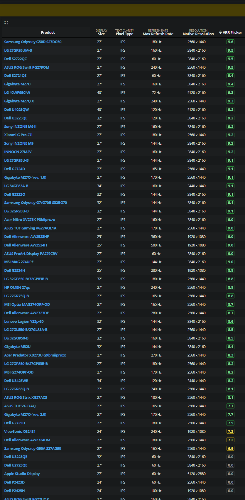Open the Gigabyte M27Q X link
The image size is (245, 500).
19,101
